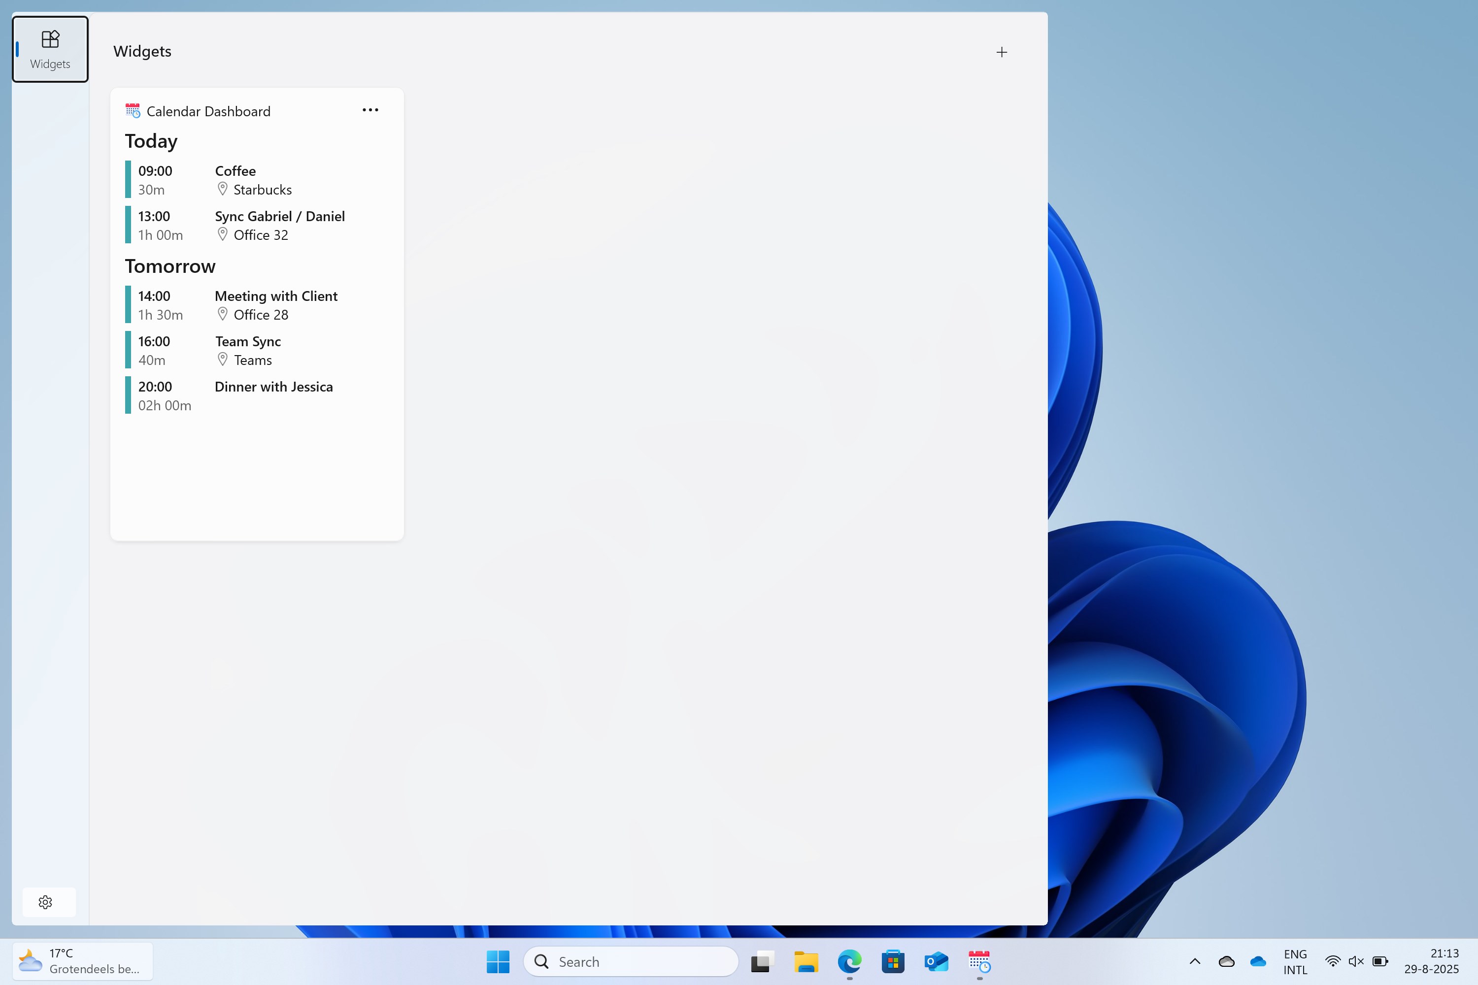Open Microsoft Store from the taskbar

893,961
